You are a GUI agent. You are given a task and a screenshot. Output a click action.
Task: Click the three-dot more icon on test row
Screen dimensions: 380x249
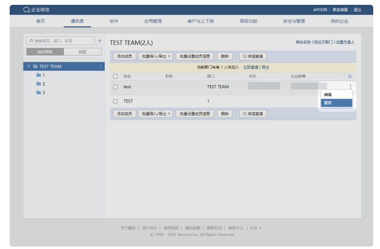[350, 87]
